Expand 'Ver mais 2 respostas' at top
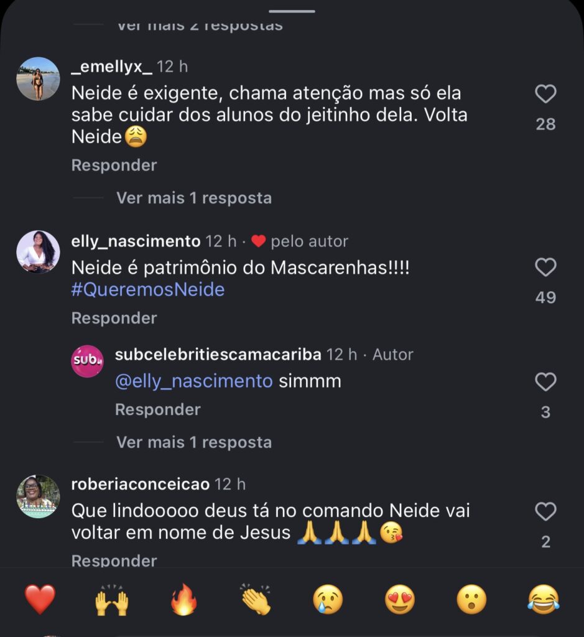Image resolution: width=584 pixels, height=637 pixels. click(x=199, y=26)
